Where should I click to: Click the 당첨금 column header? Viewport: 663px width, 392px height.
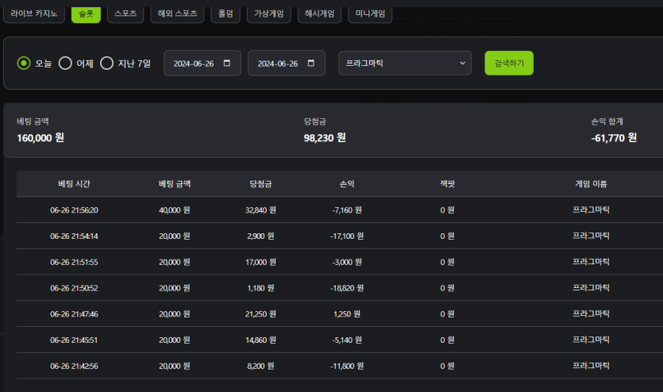261,184
